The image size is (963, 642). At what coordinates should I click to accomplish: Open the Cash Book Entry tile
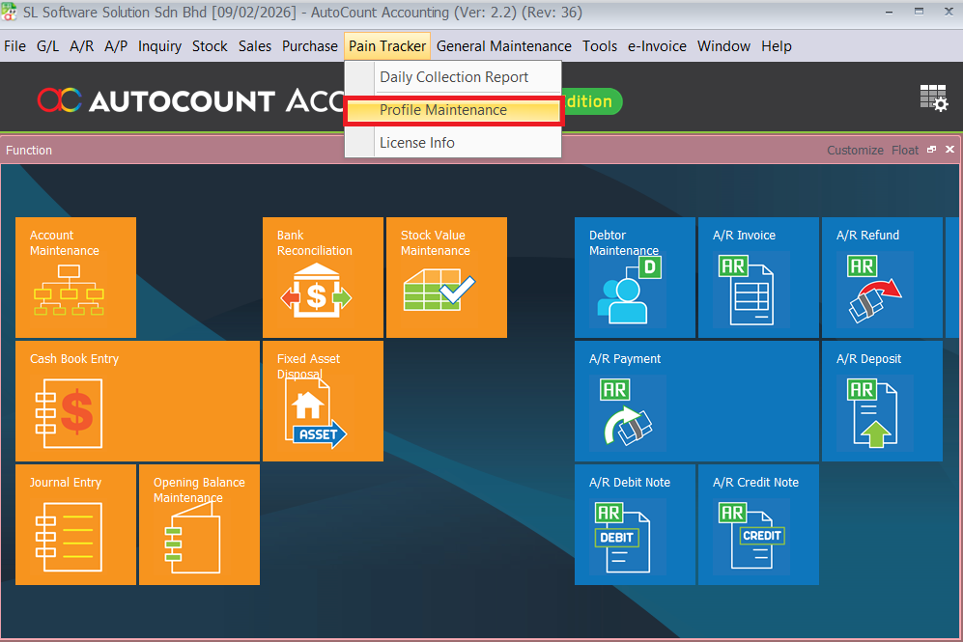pyautogui.click(x=137, y=401)
